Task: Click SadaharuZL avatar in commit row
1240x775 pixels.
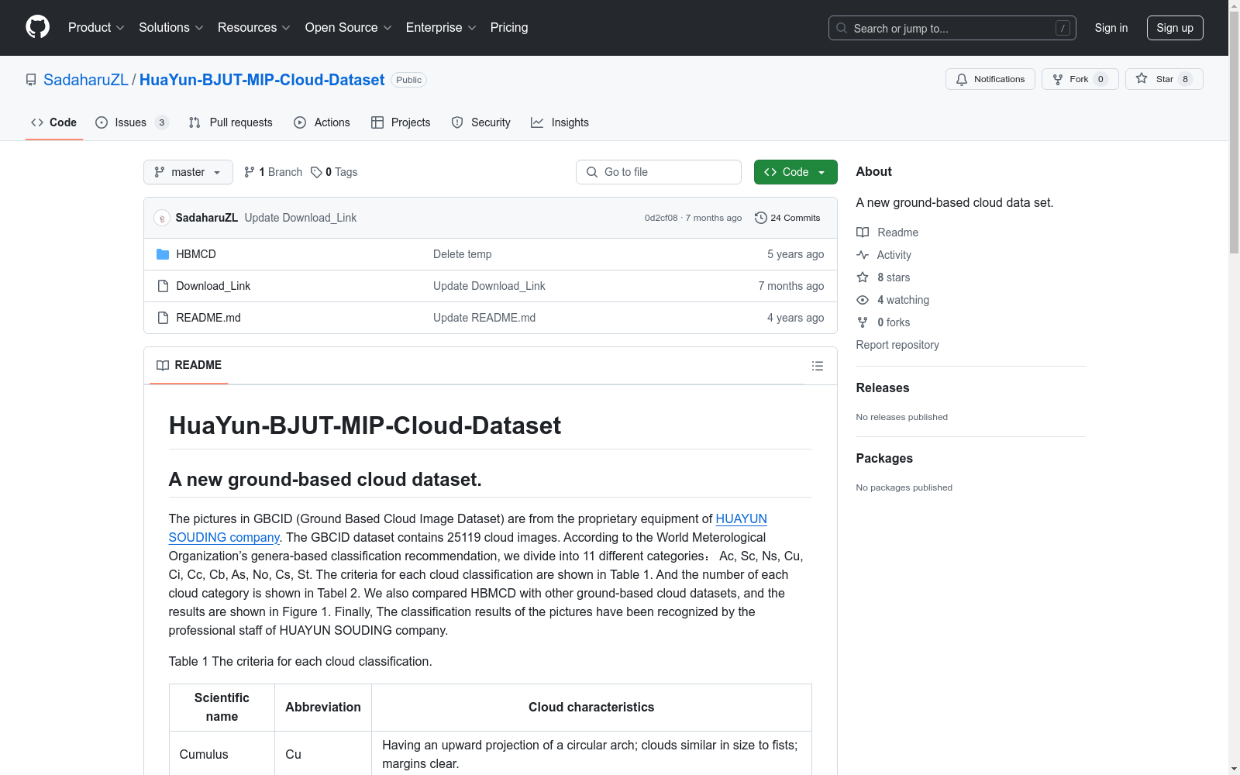Action: coord(162,218)
